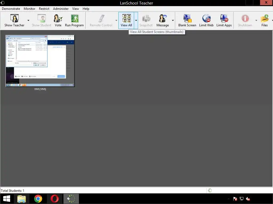273x204 pixels.
Task: Open the Windows Start button
Action: pyautogui.click(x=7, y=199)
